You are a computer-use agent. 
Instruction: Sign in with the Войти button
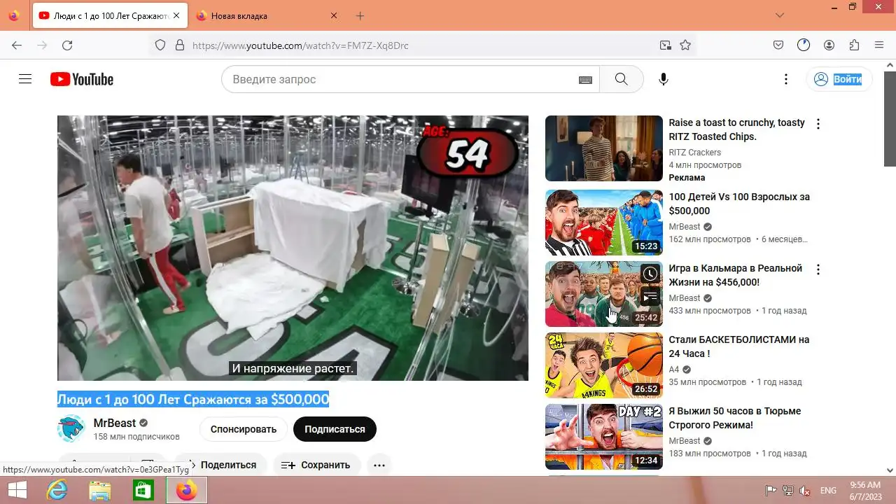pos(839,79)
